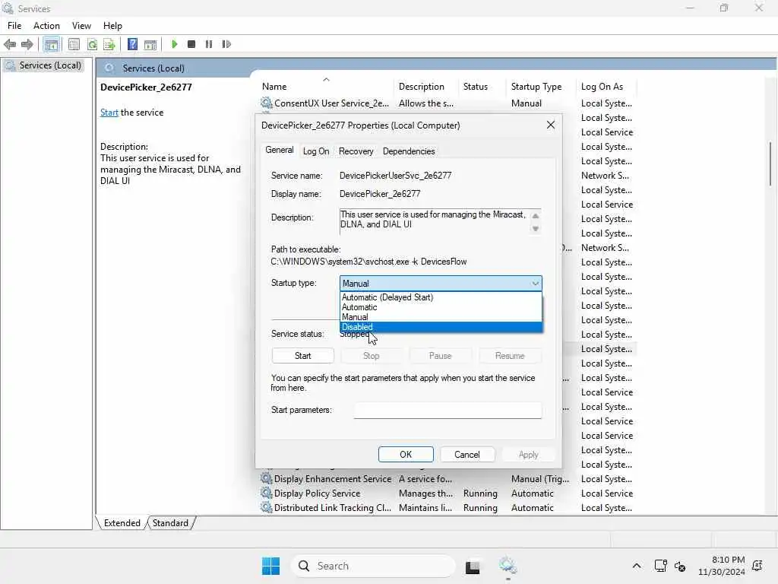Select the gear icon of Distributed Link Tracking

click(x=267, y=507)
